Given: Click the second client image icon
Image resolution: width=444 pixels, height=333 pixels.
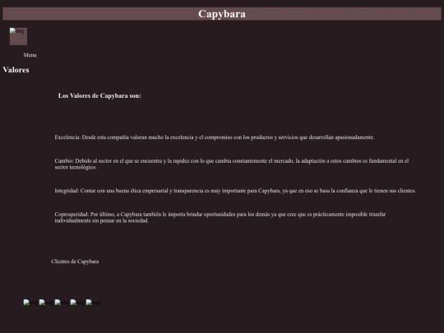Looking at the screenshot, I should coord(46,303).
